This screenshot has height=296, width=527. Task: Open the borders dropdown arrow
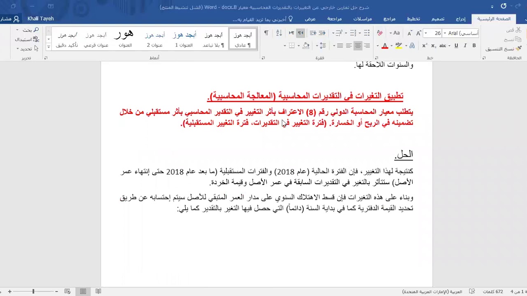(285, 46)
